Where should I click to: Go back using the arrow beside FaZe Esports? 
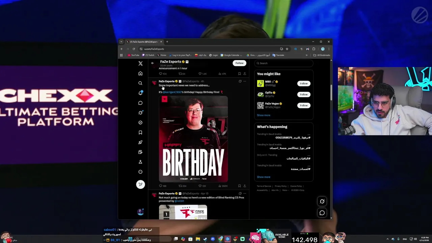pos(153,63)
